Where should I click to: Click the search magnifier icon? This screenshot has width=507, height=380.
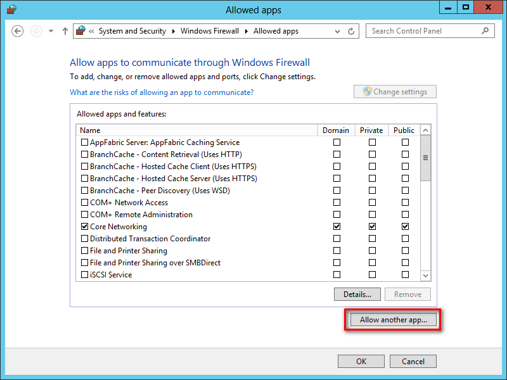click(x=485, y=30)
